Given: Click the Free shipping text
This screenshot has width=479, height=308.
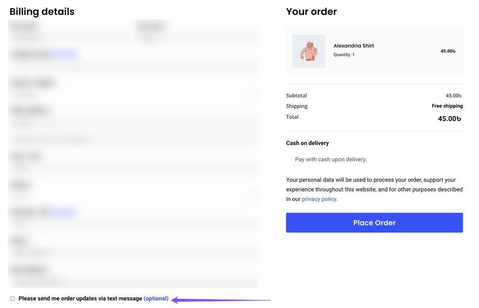Looking at the screenshot, I should click(447, 106).
